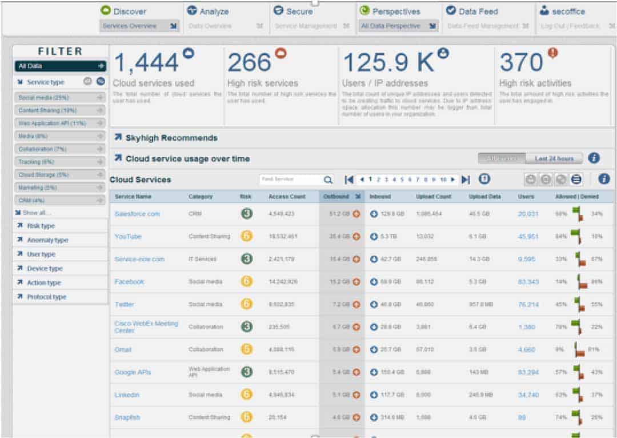
Task: Go to page 10 in pager
Action: click(x=443, y=180)
